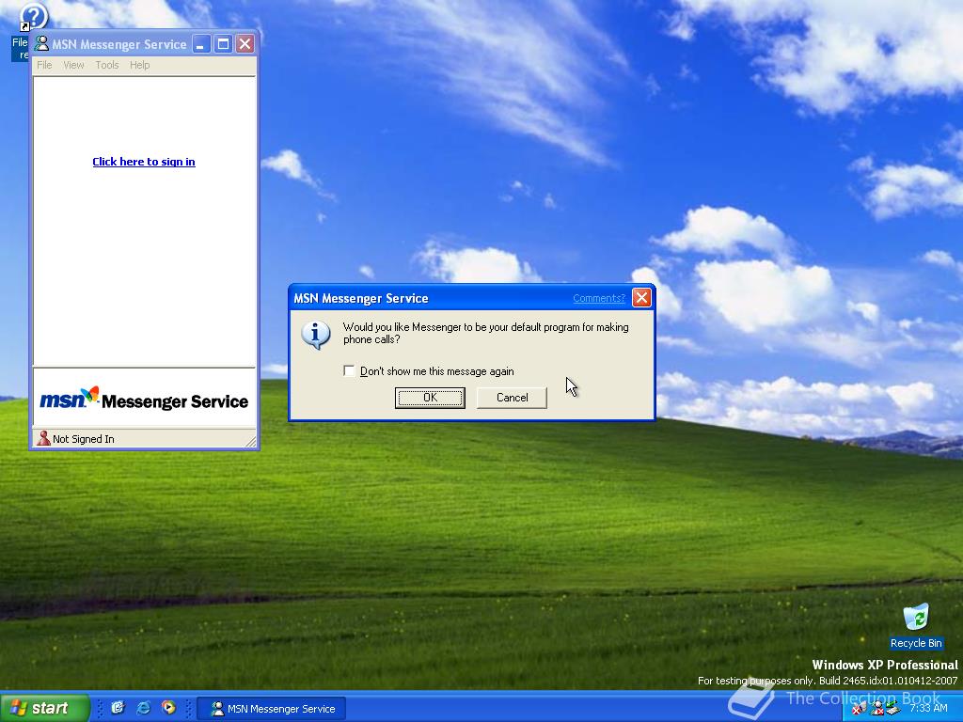Click the resize grip of Messenger window
Viewport: 963px width, 722px height.
250,441
